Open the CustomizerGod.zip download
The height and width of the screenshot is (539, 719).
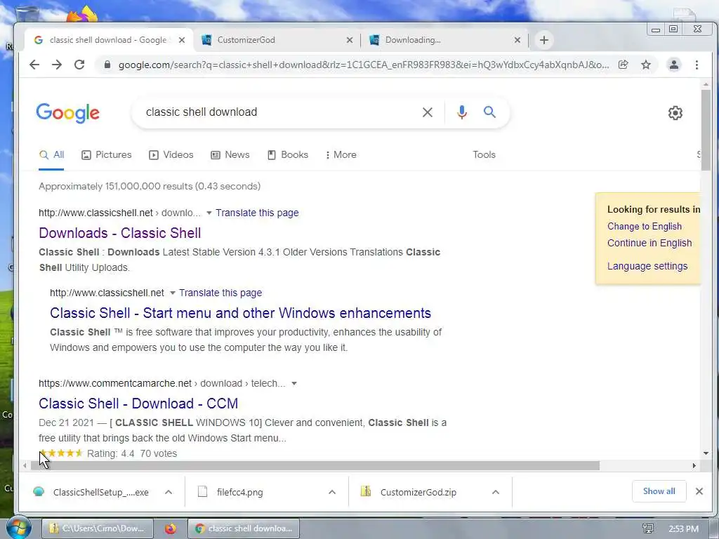click(408, 492)
